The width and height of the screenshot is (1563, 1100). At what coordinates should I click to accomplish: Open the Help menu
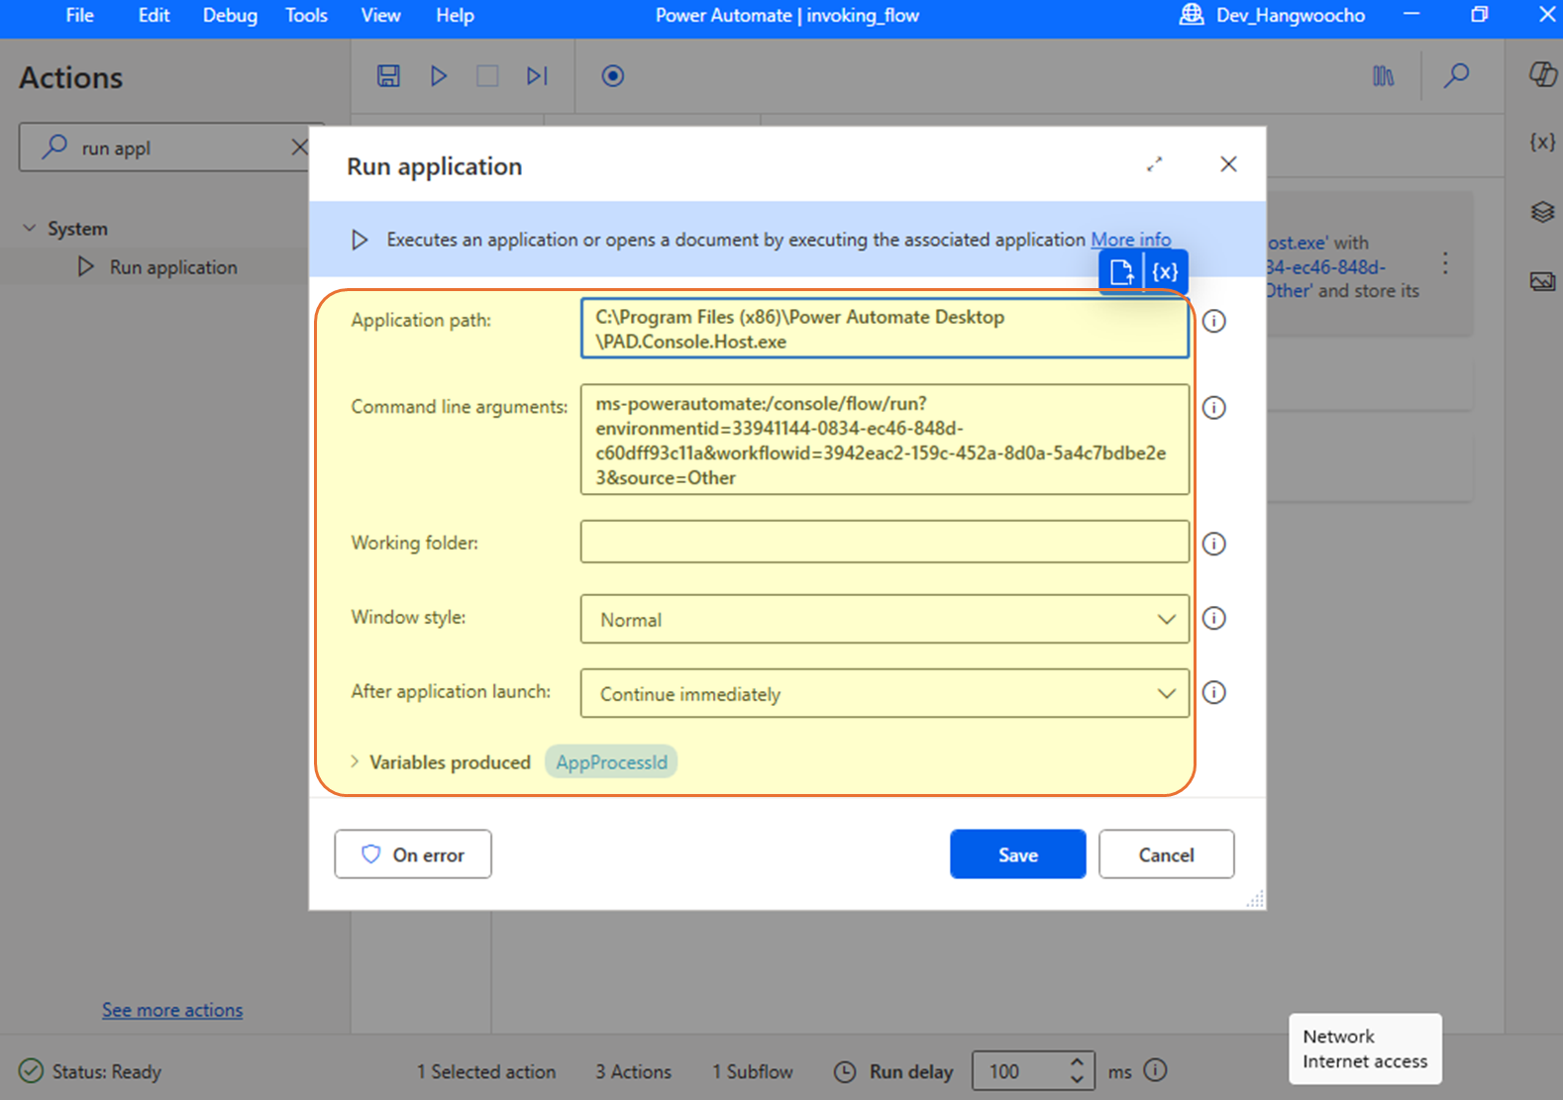tap(455, 15)
